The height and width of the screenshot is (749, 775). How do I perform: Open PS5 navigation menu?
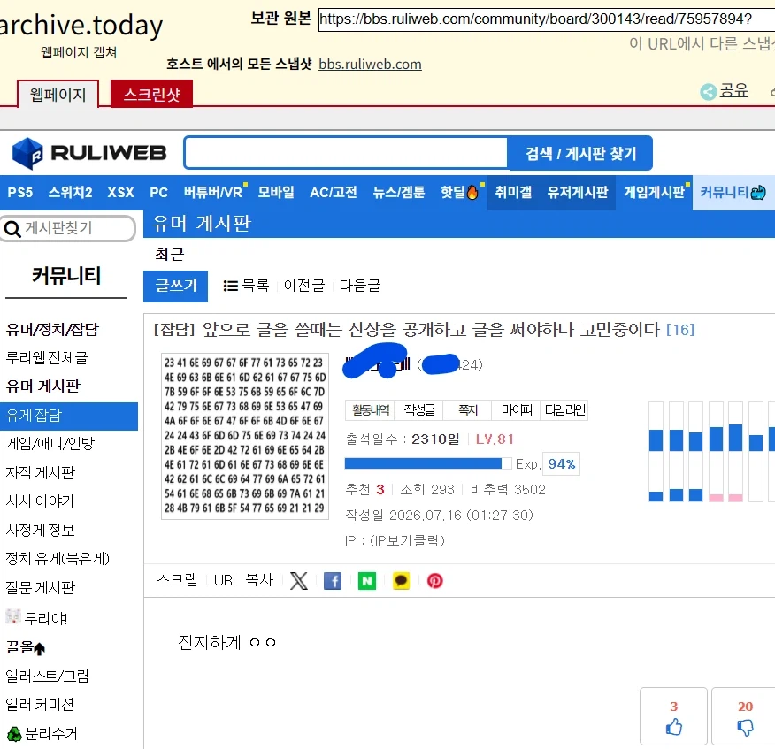pyautogui.click(x=20, y=192)
